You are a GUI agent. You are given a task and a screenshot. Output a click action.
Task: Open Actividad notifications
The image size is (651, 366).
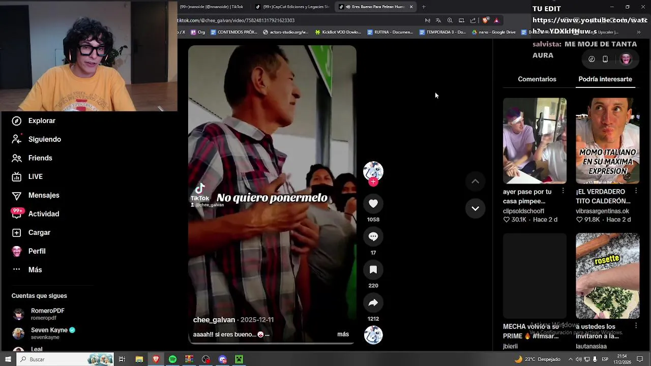[36, 214]
